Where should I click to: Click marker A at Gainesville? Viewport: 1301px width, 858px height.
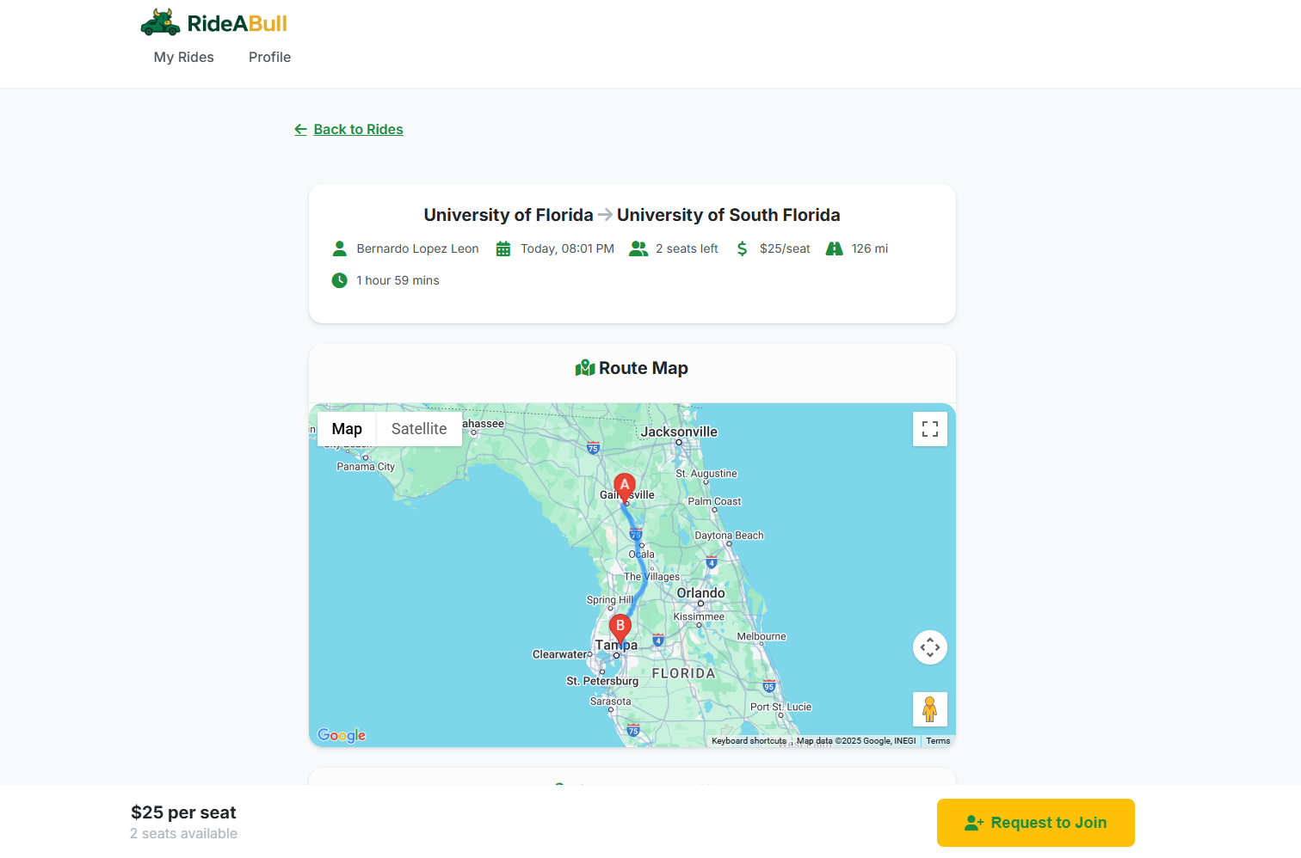[x=625, y=487]
